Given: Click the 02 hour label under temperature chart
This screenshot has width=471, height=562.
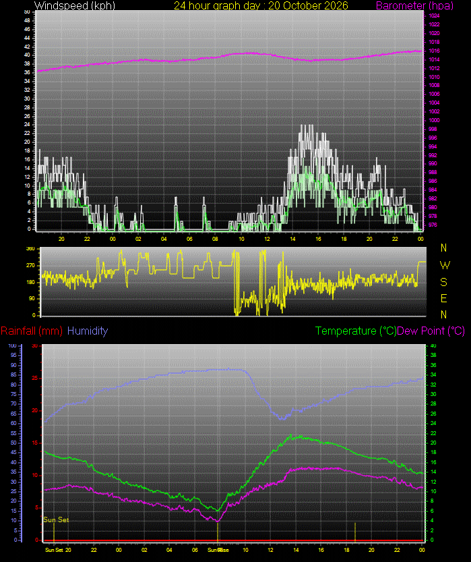Looking at the screenshot, I should (144, 550).
